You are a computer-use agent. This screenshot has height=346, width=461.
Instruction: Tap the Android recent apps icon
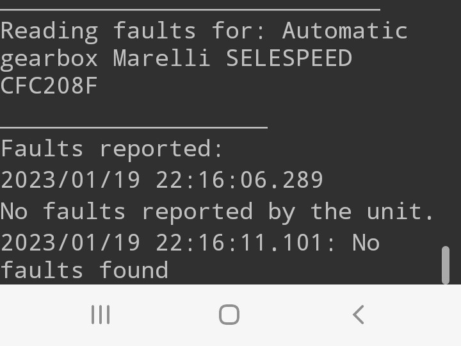101,315
